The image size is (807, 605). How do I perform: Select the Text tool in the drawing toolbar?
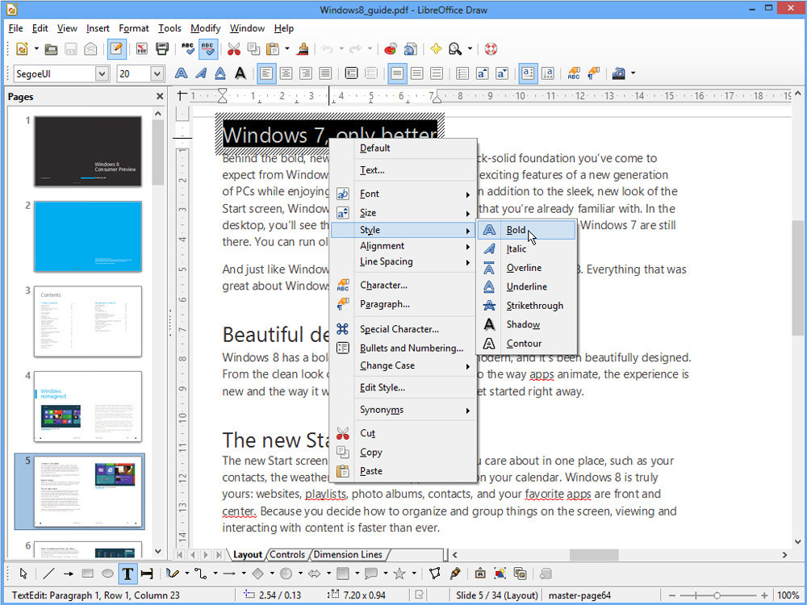click(128, 574)
